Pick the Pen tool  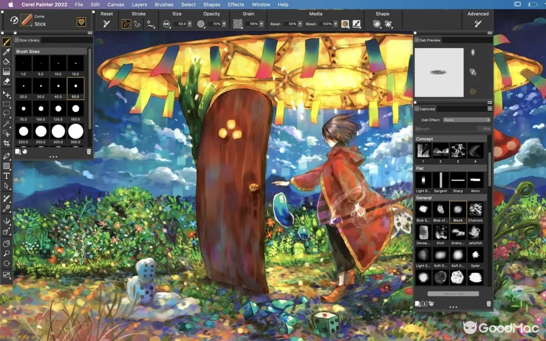point(6,156)
